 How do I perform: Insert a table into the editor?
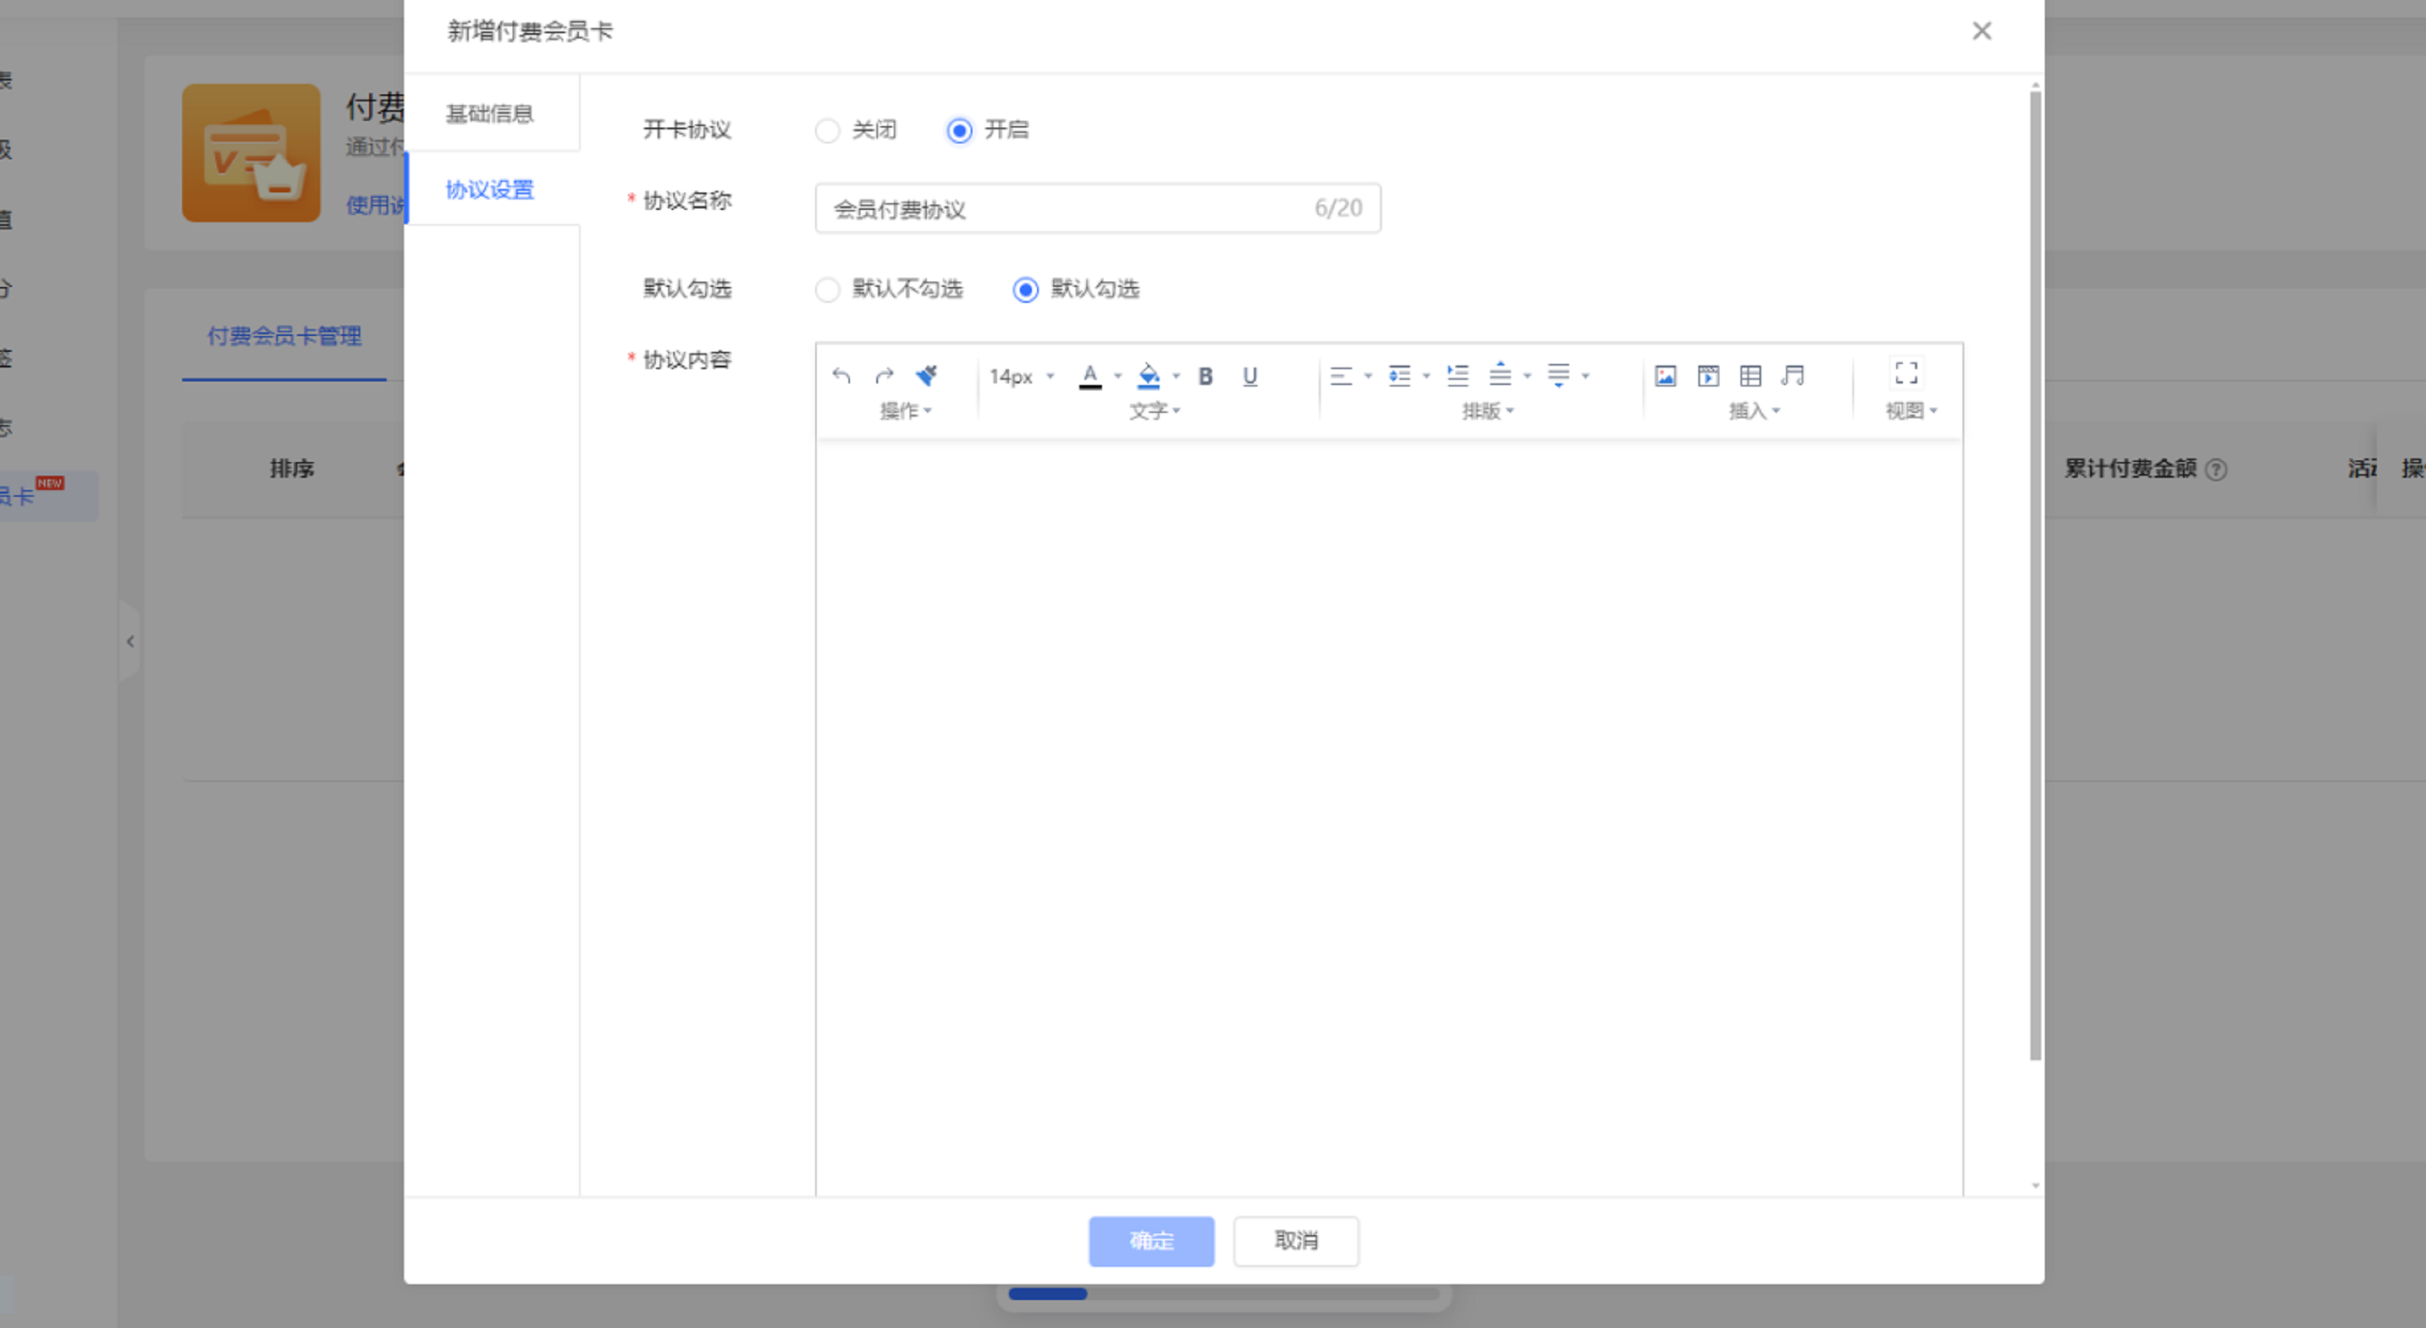click(1750, 376)
